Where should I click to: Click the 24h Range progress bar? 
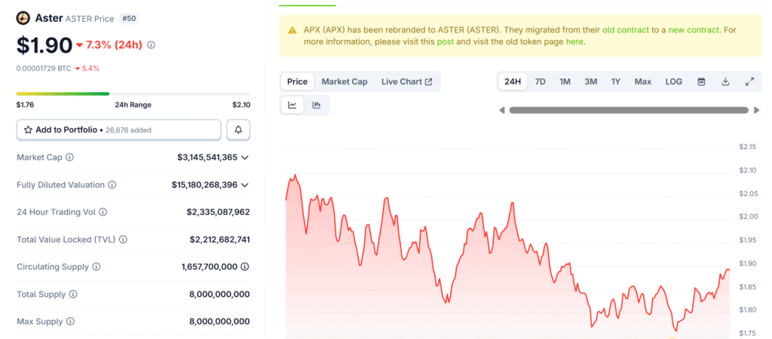pos(133,94)
